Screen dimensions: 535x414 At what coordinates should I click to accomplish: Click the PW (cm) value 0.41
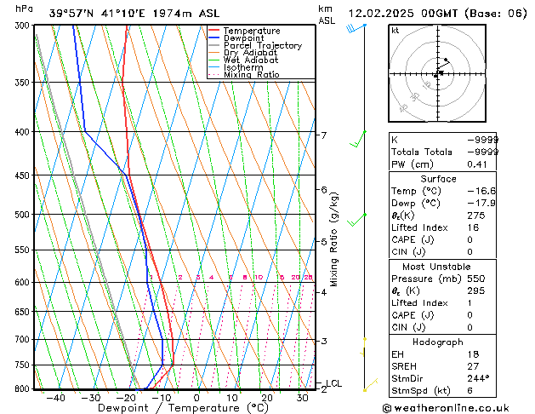coord(477,164)
